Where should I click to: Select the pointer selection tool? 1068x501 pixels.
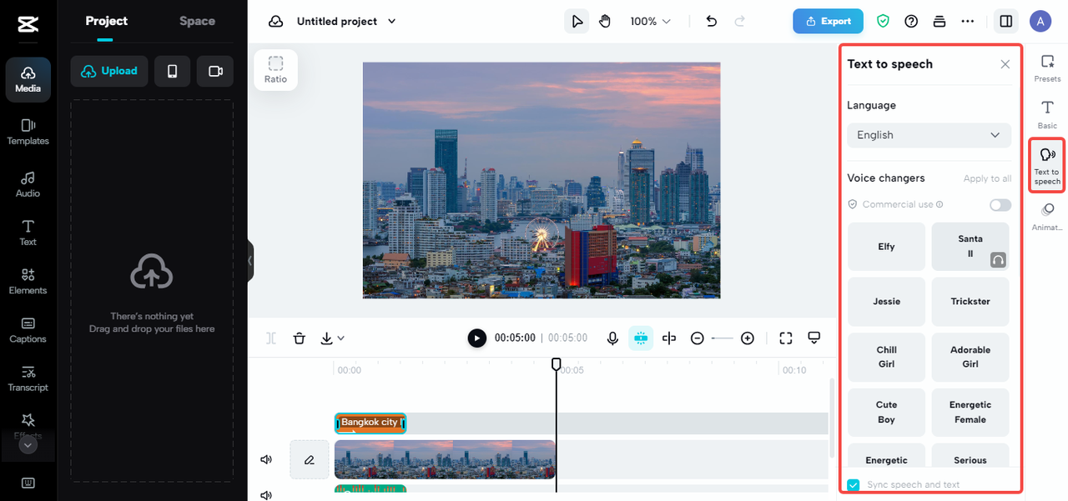pyautogui.click(x=576, y=21)
